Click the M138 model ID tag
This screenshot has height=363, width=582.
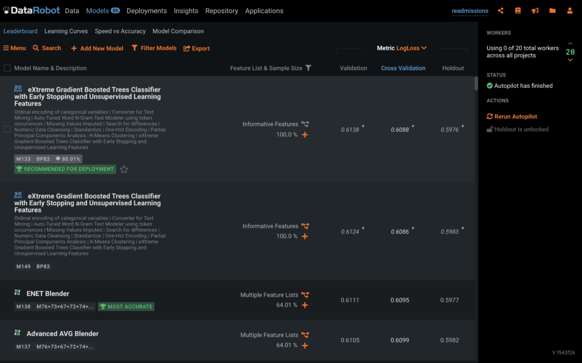pos(23,307)
